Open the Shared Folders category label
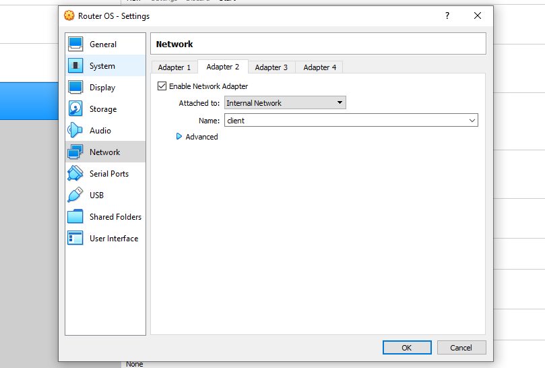545x368 pixels. pyautogui.click(x=115, y=217)
